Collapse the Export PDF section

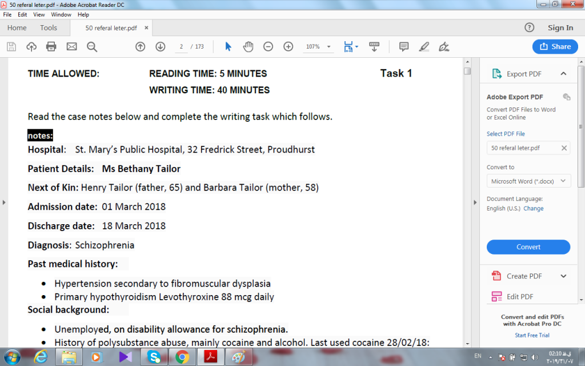click(x=563, y=74)
